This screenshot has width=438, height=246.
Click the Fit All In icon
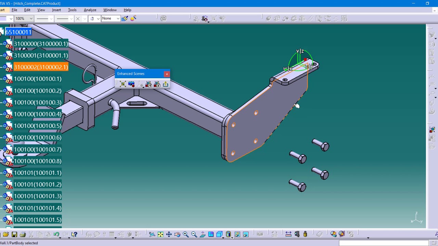tap(160, 234)
